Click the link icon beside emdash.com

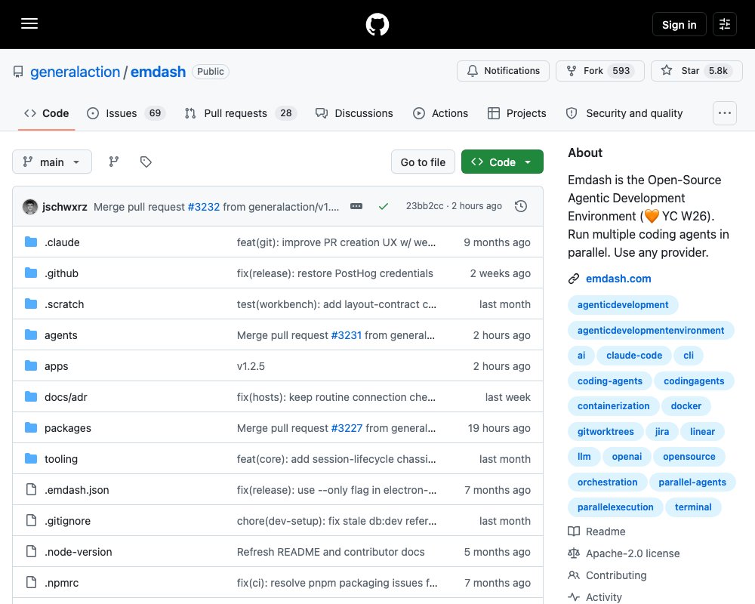point(574,279)
